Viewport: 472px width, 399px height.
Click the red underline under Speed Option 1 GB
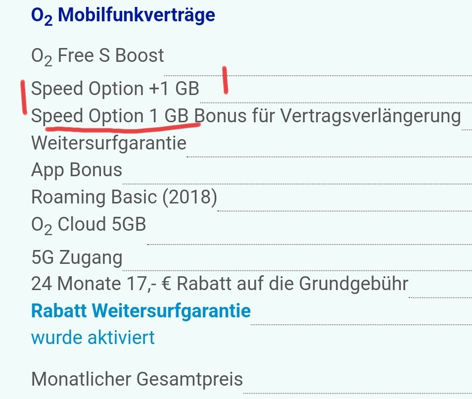click(x=123, y=128)
